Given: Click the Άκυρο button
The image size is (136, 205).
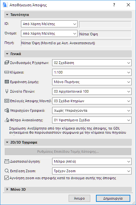Looking at the screenshot, I should (79, 198).
